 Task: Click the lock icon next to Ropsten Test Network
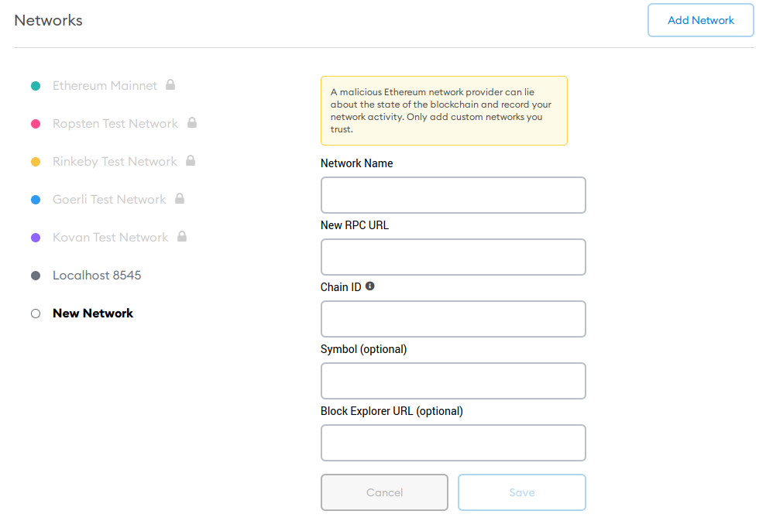coord(191,122)
